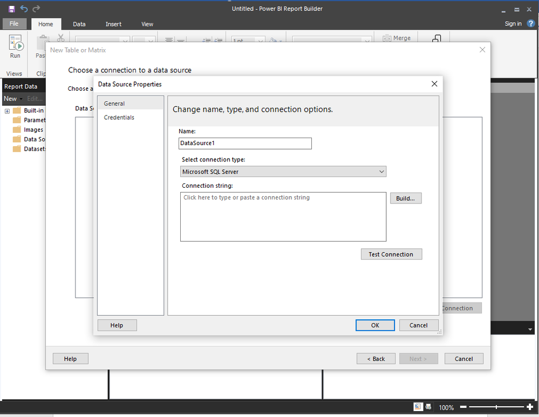Click the Connection string text box

283,216
